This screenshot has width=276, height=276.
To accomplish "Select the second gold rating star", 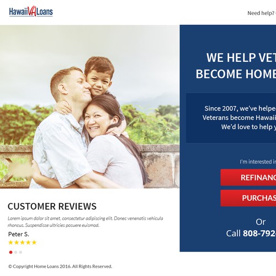I will click(17, 242).
